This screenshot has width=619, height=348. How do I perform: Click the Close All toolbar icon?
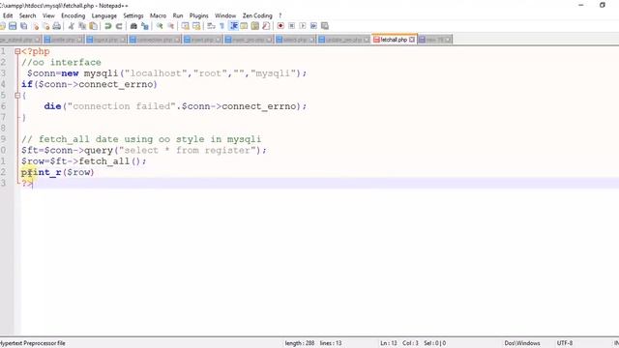pos(45,26)
